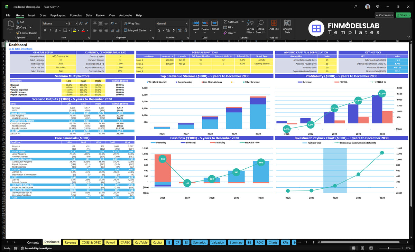Screen dimensions: 415x252
Task: Expand the Find & Select menu
Action: click(x=260, y=27)
